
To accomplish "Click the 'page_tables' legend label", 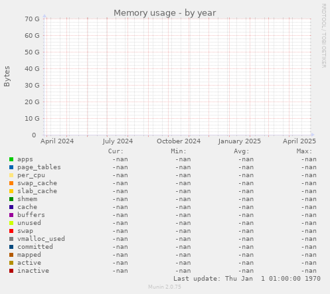I will click(x=39, y=167).
